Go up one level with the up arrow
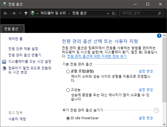 click(x=26, y=13)
